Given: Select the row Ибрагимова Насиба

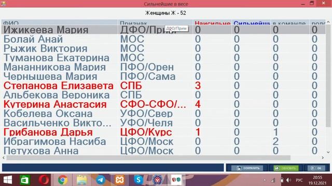Looking at the screenshot, I should pyautogui.click(x=163, y=141).
